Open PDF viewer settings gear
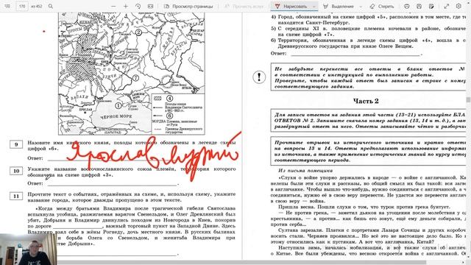Screen dimensions: 471x265 click(x=458, y=7)
